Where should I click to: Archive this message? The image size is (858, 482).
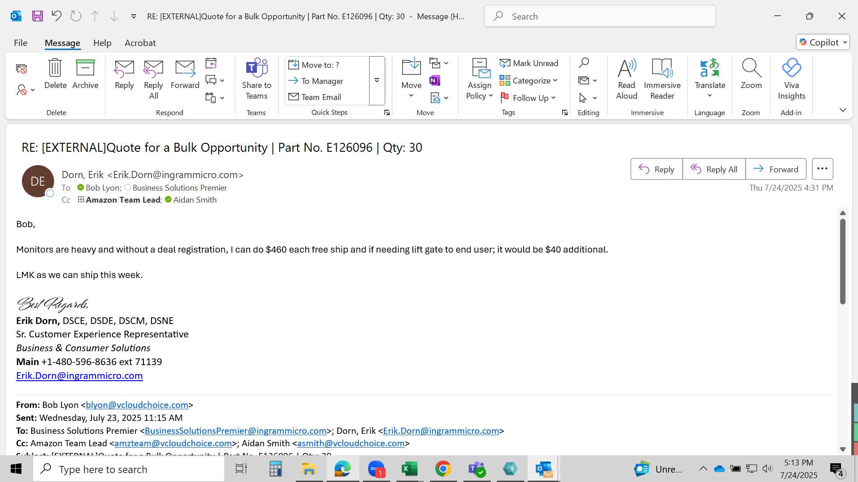(x=85, y=74)
